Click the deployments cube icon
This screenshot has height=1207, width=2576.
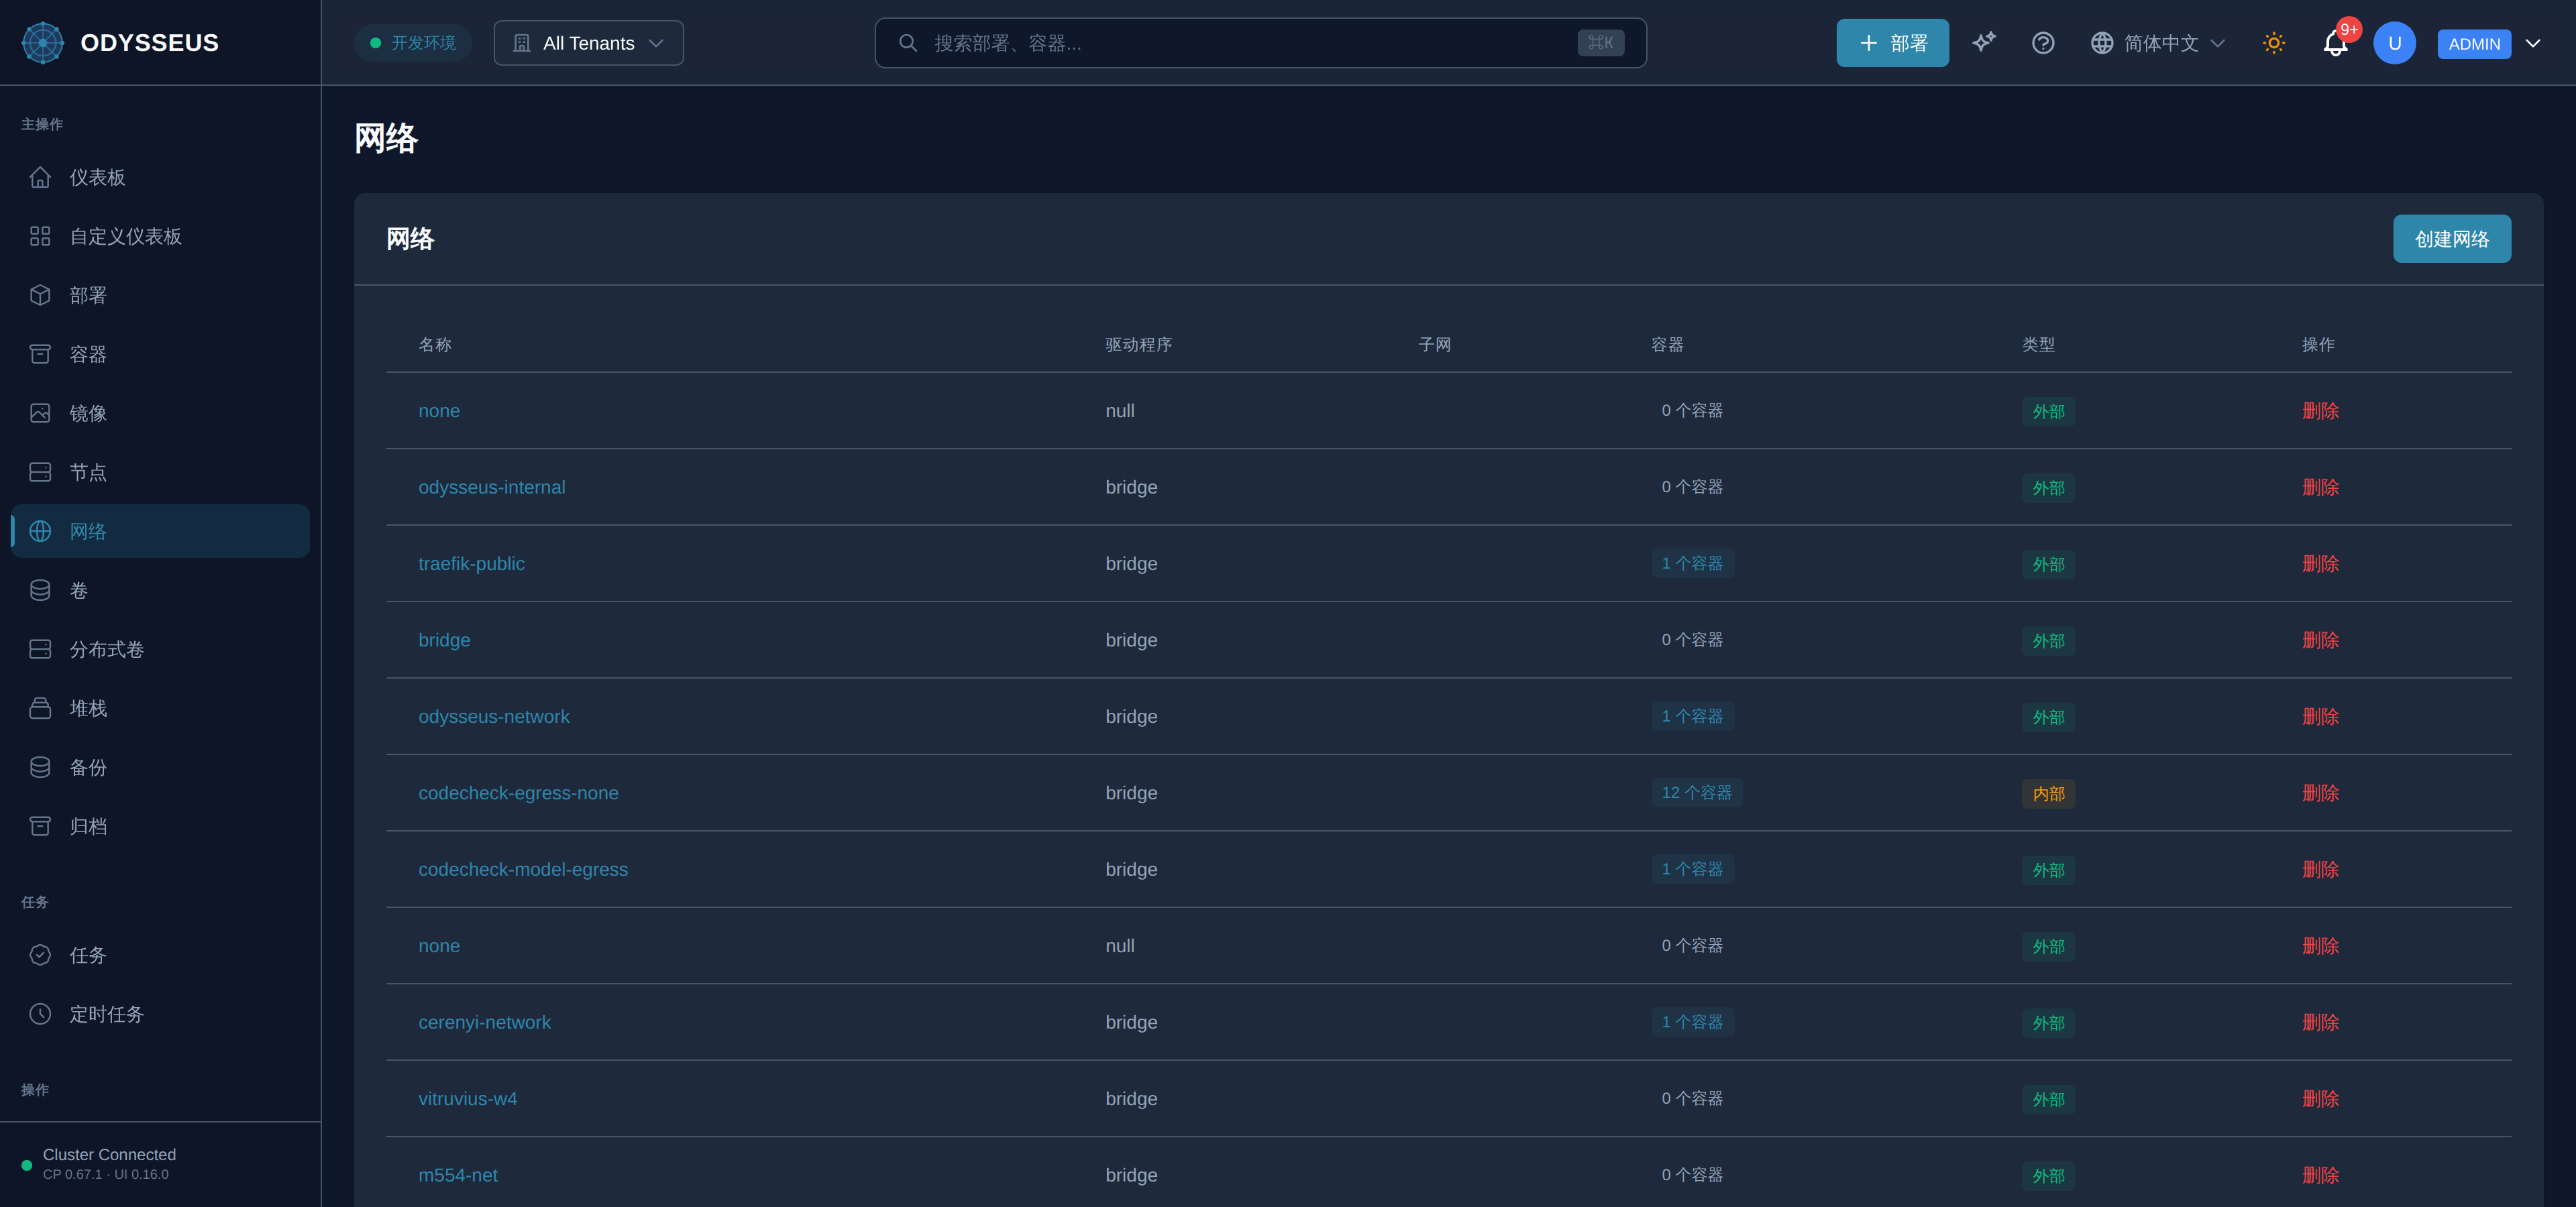click(40, 295)
